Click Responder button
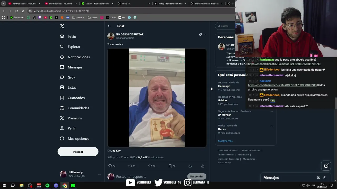The image size is (337, 189). tap(197, 177)
